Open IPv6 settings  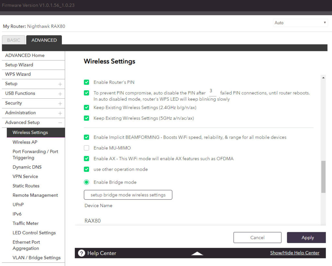[17, 214]
